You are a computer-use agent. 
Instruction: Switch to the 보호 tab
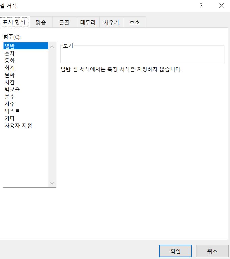coord(134,22)
